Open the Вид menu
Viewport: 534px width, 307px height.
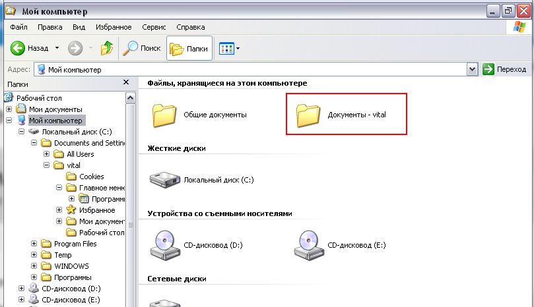tap(79, 27)
